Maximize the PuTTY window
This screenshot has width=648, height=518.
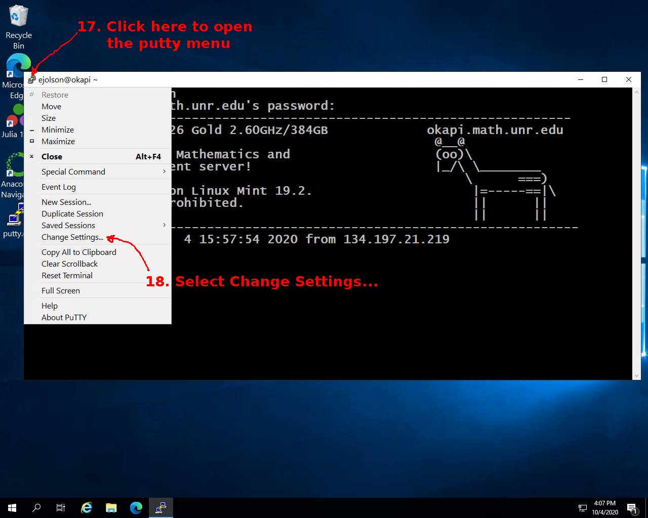pos(604,79)
